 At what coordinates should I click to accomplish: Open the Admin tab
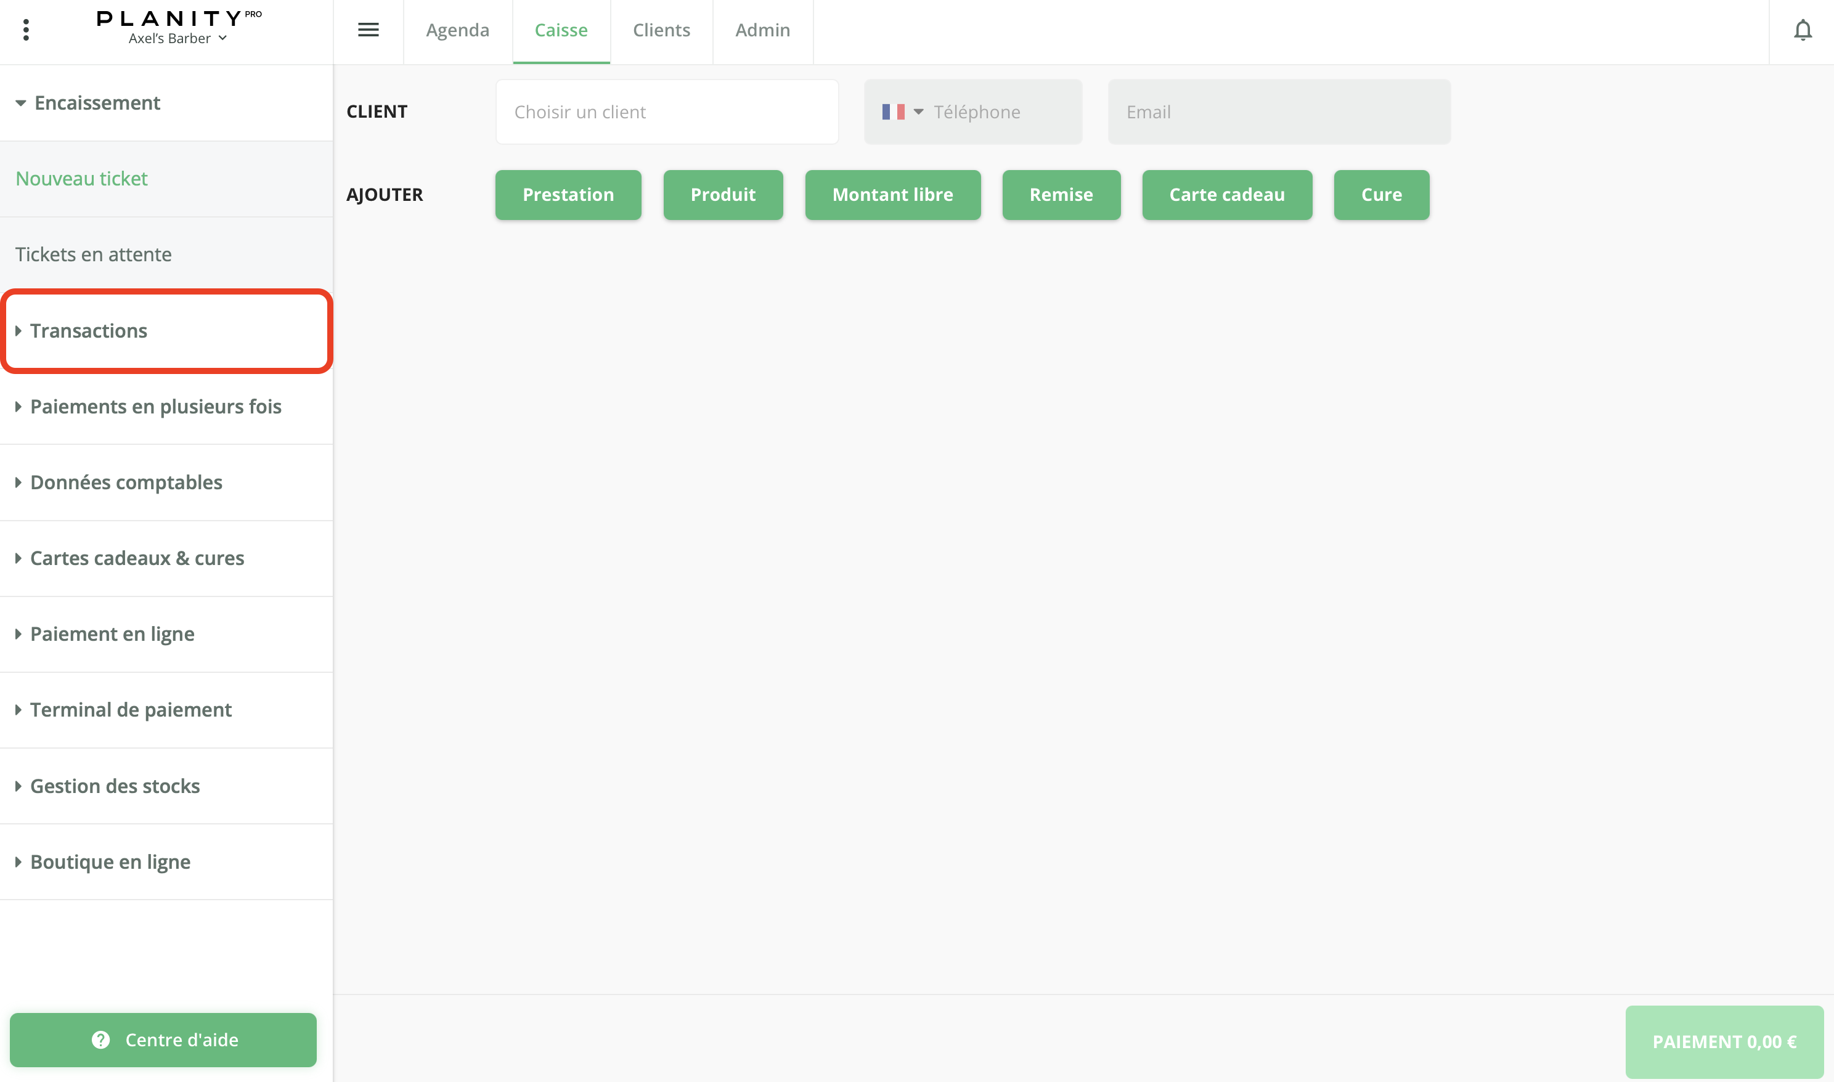coord(762,30)
